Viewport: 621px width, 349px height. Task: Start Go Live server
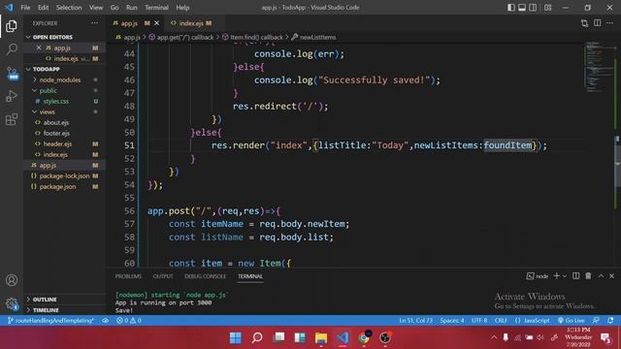pos(572,321)
